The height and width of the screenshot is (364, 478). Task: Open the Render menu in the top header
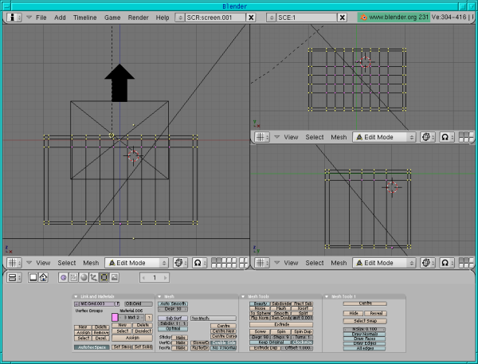coord(138,17)
